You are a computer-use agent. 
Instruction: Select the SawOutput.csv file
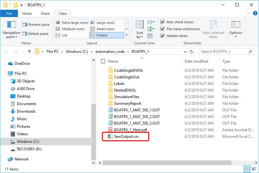click(x=126, y=137)
